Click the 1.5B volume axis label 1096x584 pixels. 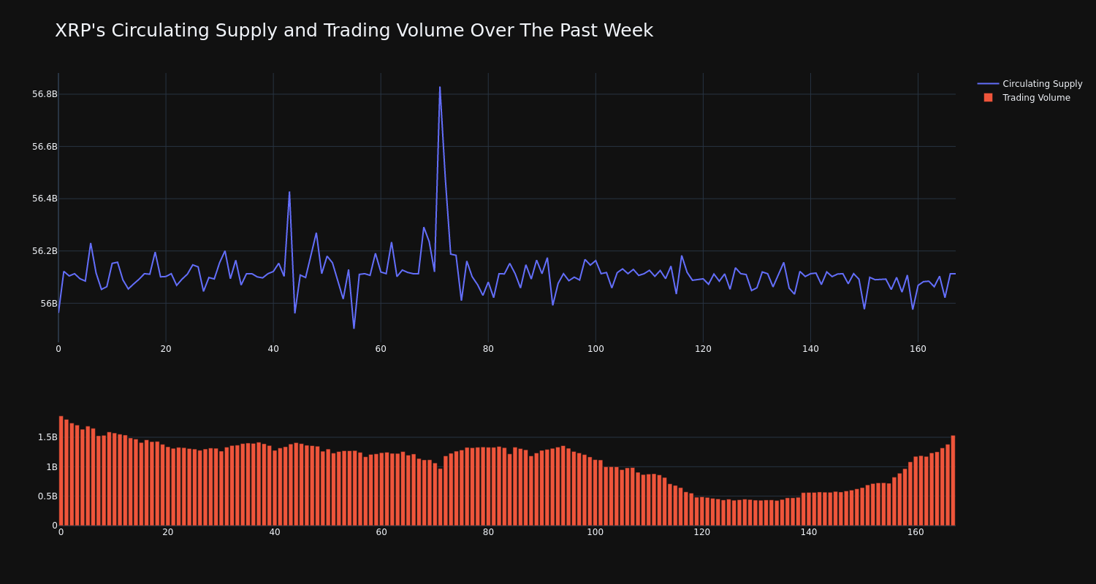pyautogui.click(x=47, y=437)
